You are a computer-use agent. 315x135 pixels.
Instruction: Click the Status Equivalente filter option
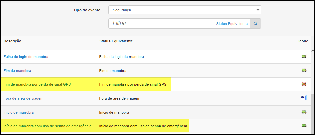click(x=232, y=24)
